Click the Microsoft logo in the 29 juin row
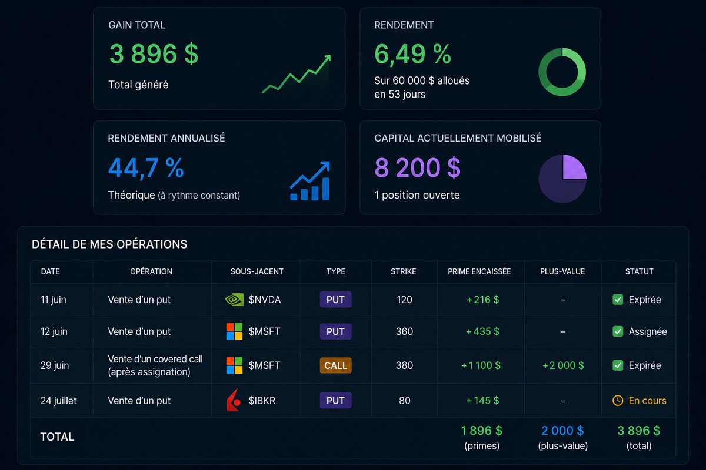 234,365
